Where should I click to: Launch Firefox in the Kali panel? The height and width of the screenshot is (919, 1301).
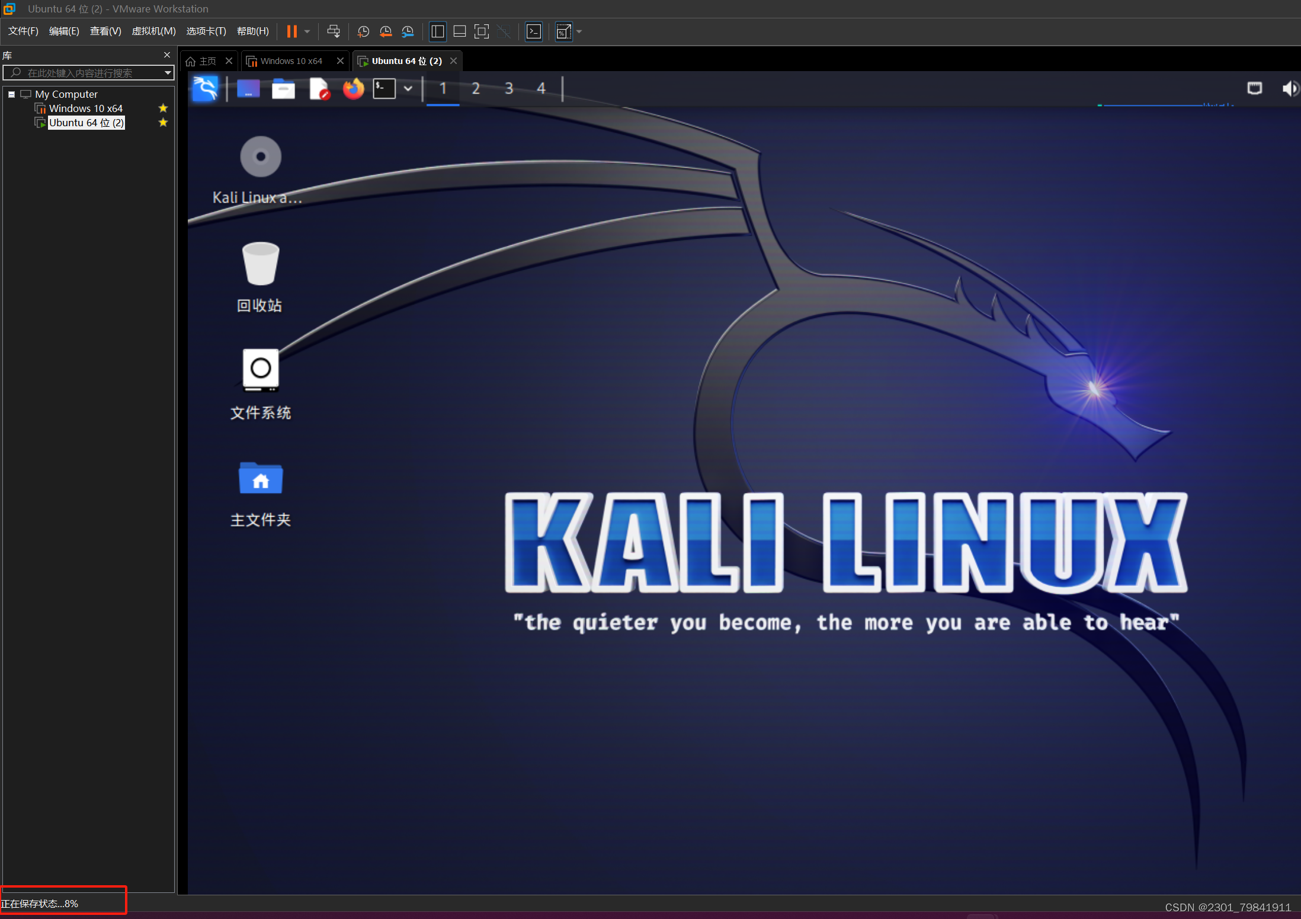pyautogui.click(x=354, y=89)
